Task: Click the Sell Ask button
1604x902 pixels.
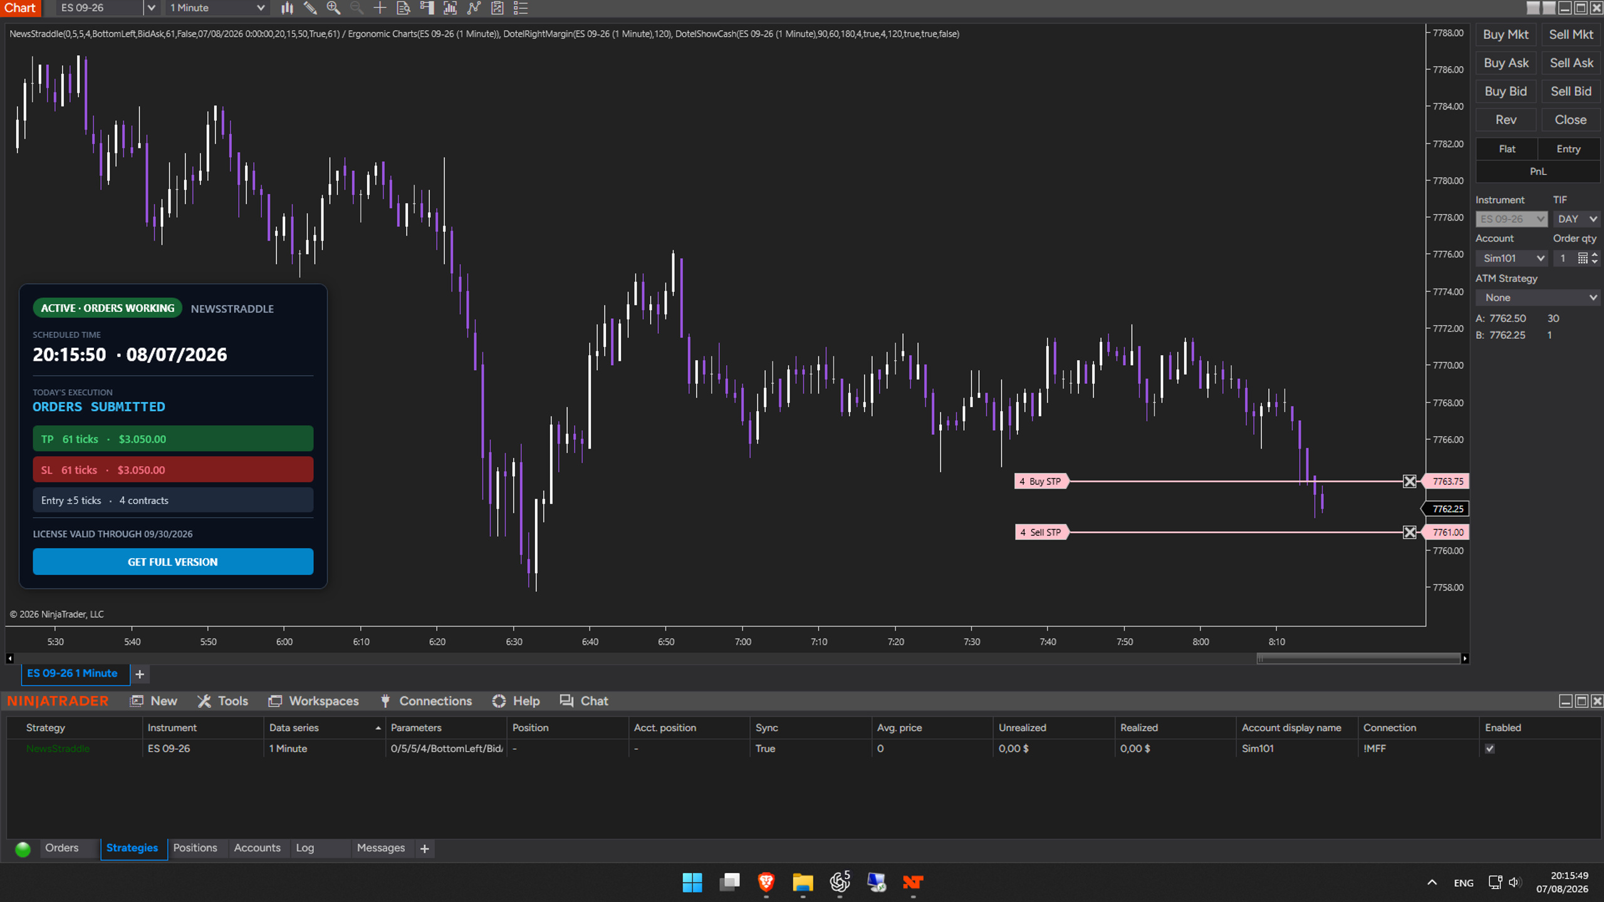Action: [1571, 63]
